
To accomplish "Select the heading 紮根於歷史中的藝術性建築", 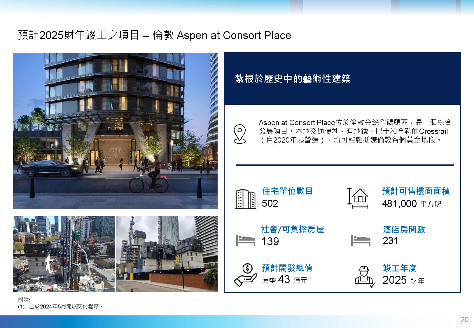I will pyautogui.click(x=293, y=78).
